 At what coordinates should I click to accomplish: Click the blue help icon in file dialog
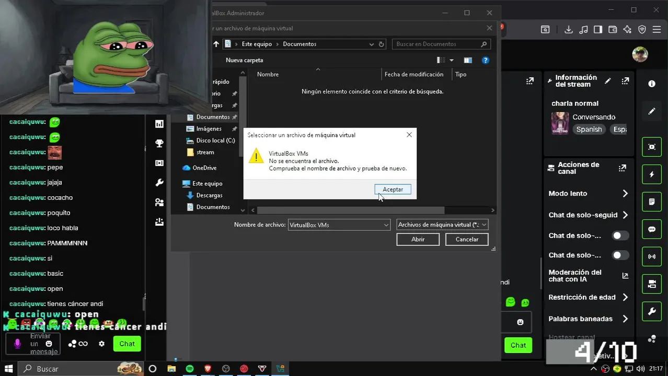pos(486,61)
